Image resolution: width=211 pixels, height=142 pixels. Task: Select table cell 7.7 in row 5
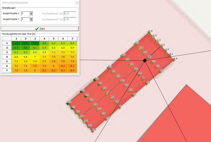pyautogui.click(x=44, y=61)
